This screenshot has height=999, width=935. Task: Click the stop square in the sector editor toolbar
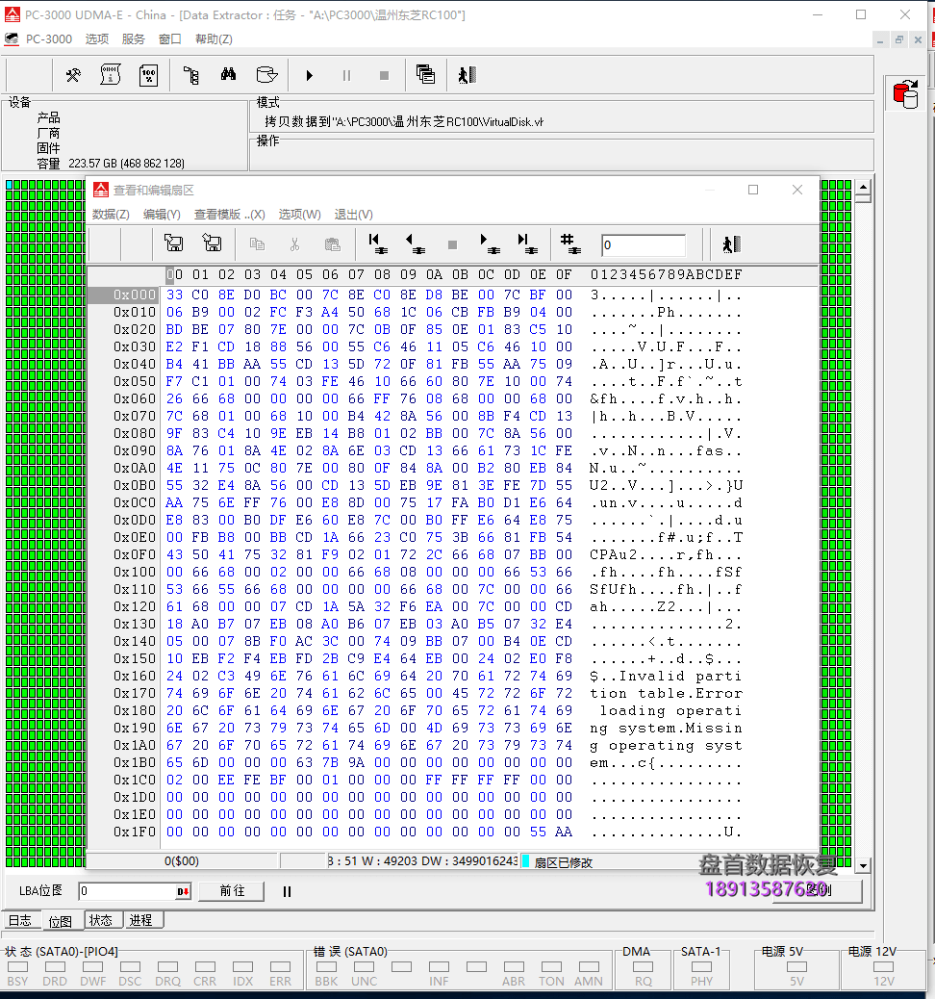pos(452,244)
